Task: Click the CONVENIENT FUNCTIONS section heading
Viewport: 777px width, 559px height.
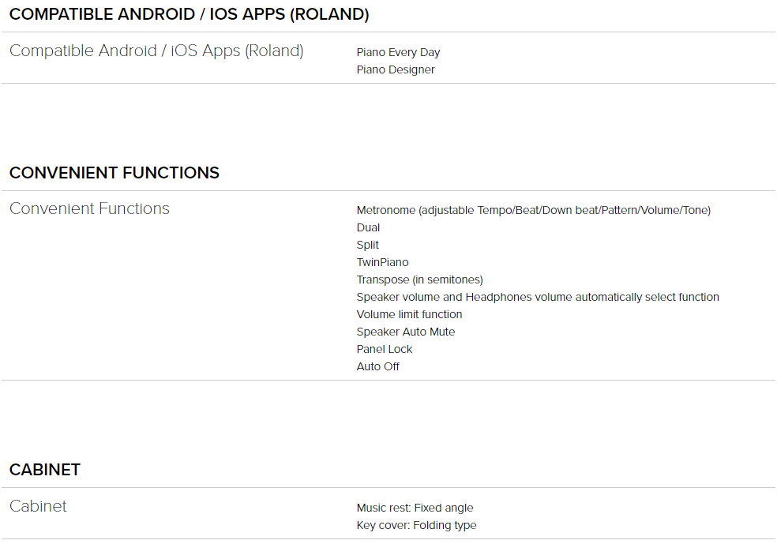Action: pos(114,173)
